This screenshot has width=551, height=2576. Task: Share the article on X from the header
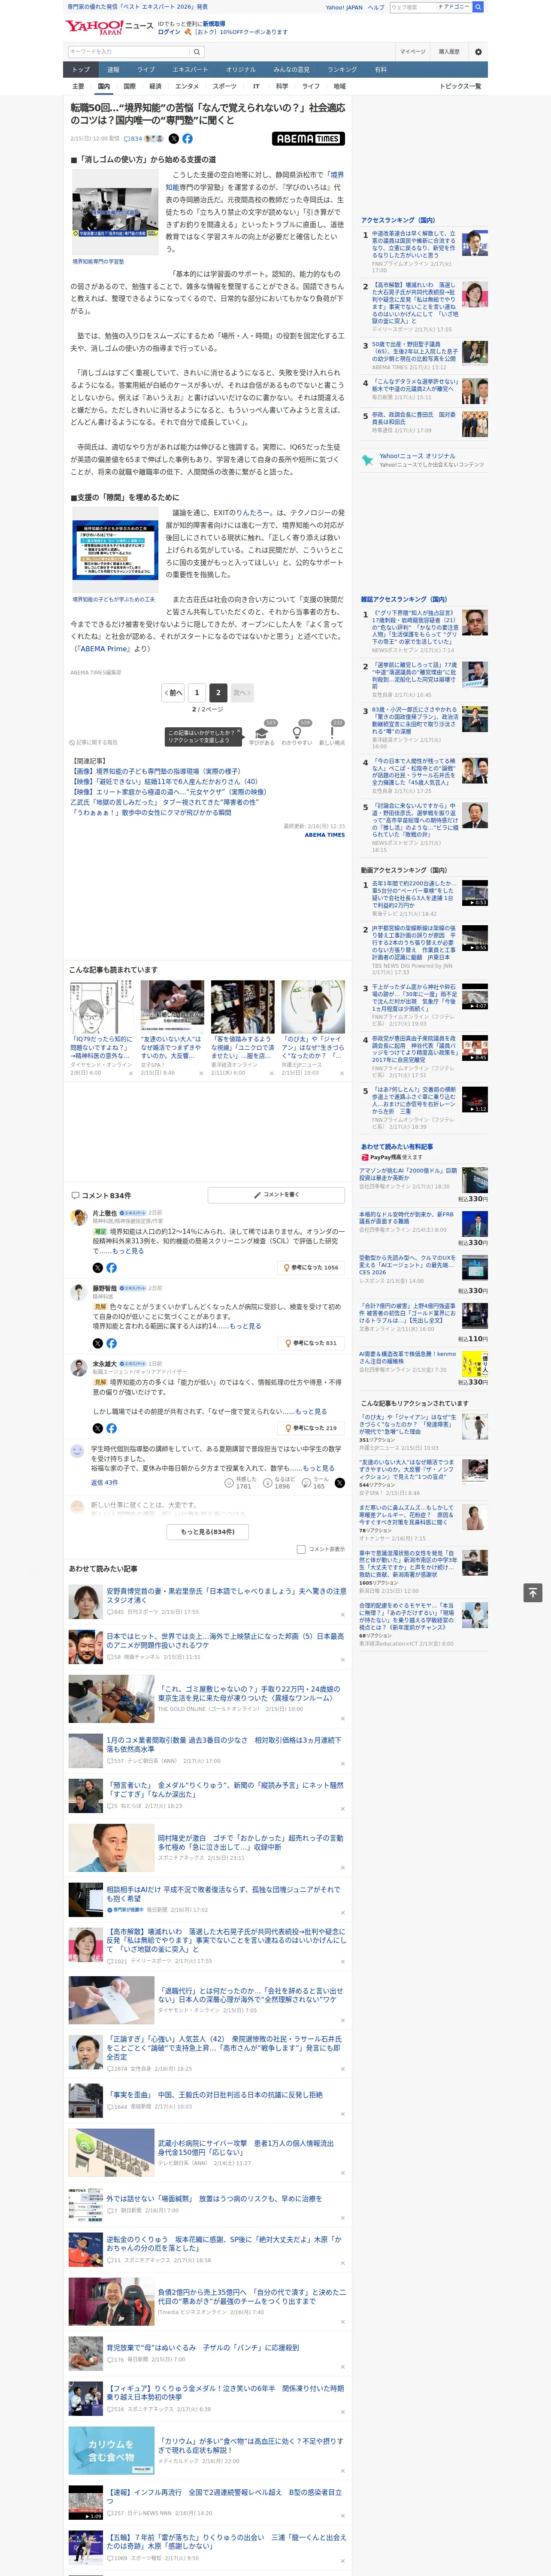[x=174, y=139]
